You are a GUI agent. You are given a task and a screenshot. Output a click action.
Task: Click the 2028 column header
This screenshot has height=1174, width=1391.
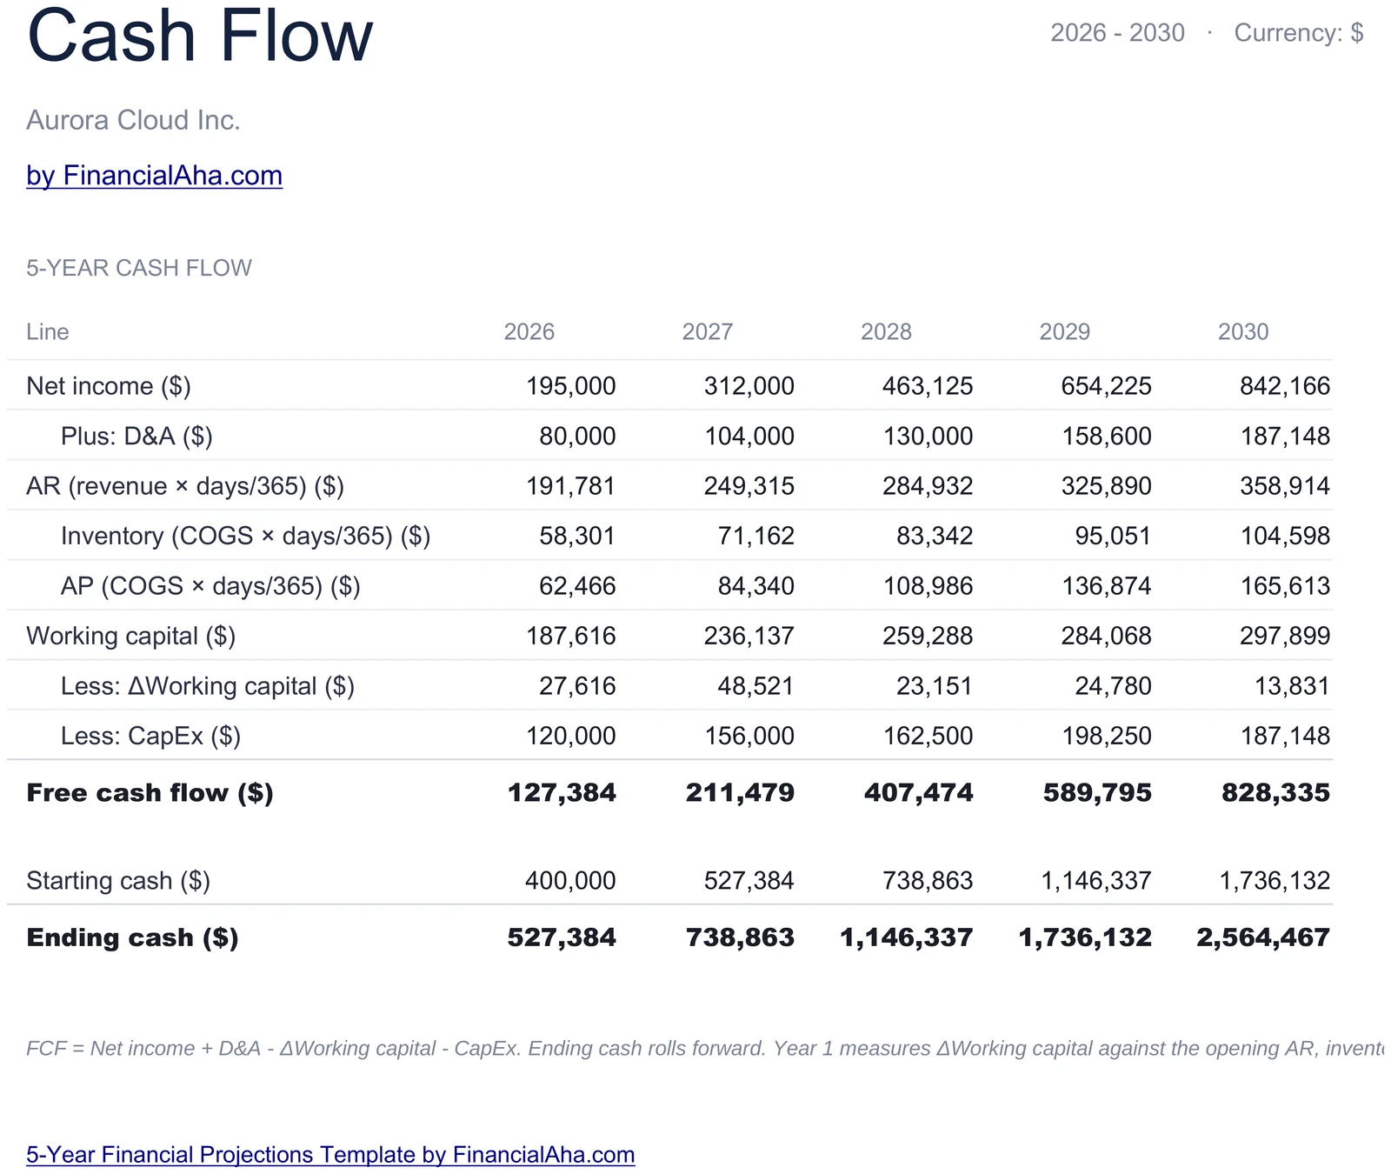(x=886, y=331)
